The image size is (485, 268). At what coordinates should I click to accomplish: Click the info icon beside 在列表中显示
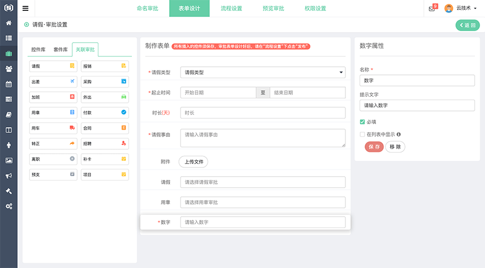(399, 134)
